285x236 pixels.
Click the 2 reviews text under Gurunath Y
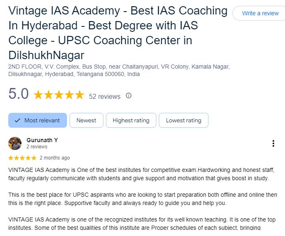point(37,147)
